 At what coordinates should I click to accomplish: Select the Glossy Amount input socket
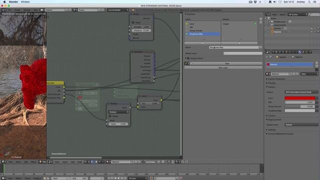coord(202,30)
